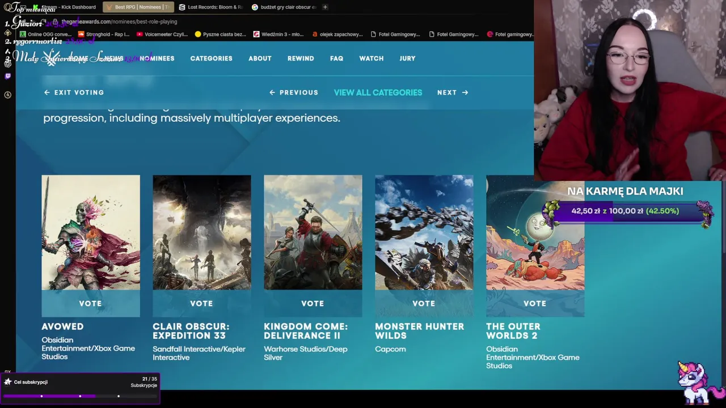Select the Best RPG Nominees browser tab
This screenshot has height=408, width=726.
coord(138,7)
